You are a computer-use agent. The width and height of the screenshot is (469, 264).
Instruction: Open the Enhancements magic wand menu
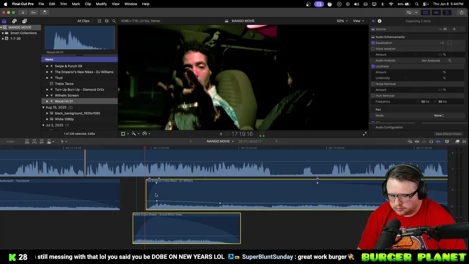point(136,134)
